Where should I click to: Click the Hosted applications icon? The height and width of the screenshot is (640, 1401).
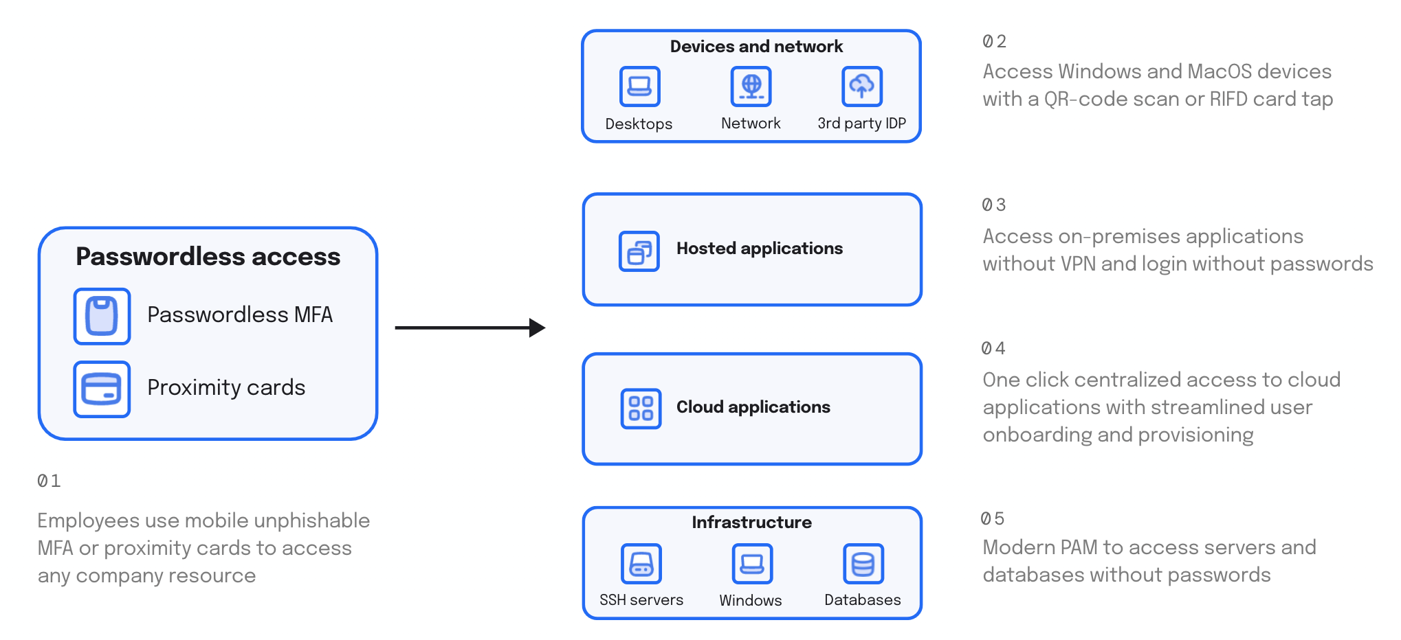(x=639, y=251)
